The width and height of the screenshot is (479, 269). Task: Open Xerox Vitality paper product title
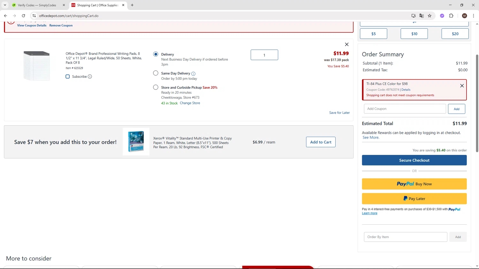(x=192, y=142)
